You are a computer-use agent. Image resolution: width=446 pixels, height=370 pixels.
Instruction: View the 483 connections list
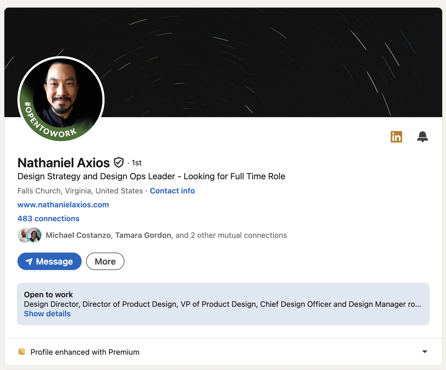pyautogui.click(x=48, y=218)
